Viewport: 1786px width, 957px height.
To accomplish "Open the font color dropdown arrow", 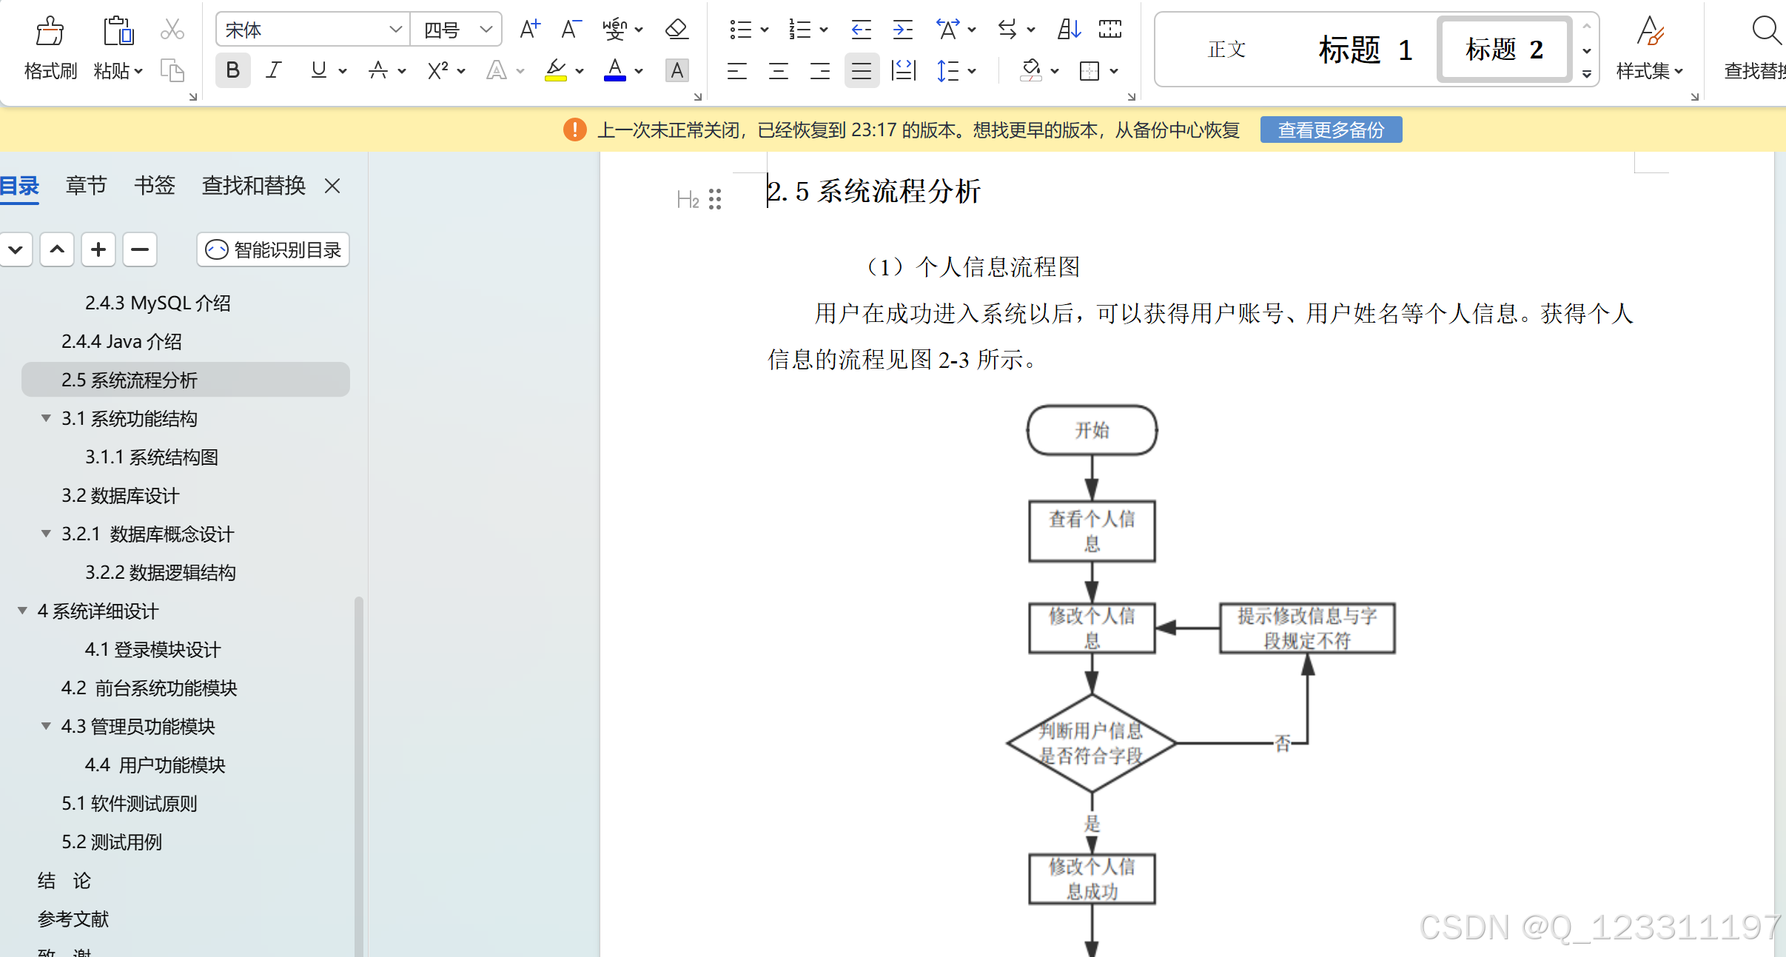I will coord(639,71).
